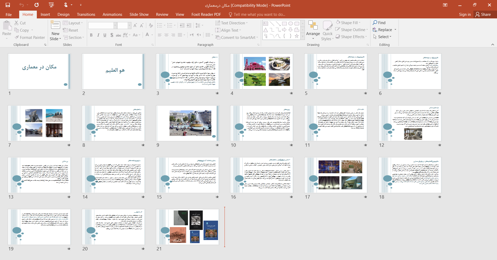
Task: Click the Format Painter brush icon
Action: click(17, 38)
